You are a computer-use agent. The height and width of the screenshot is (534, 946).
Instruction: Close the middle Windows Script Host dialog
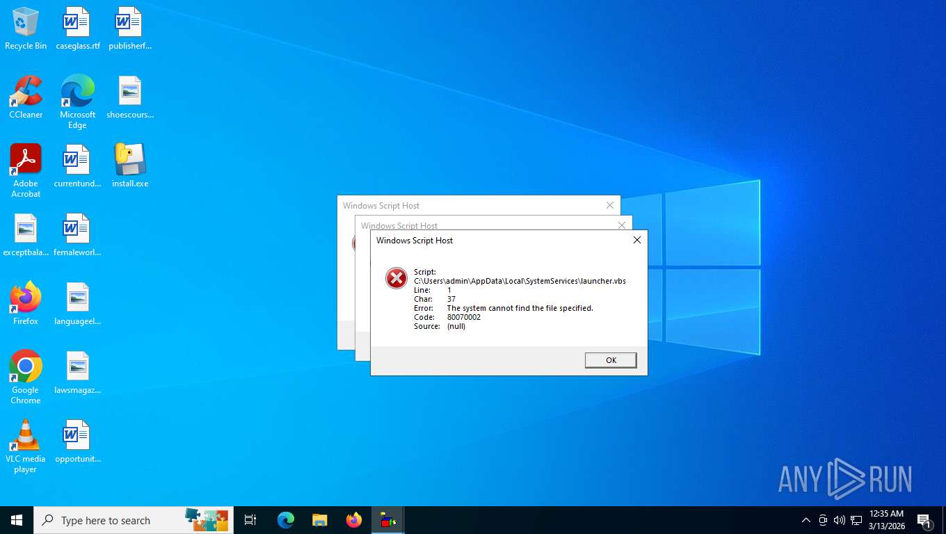coord(622,225)
